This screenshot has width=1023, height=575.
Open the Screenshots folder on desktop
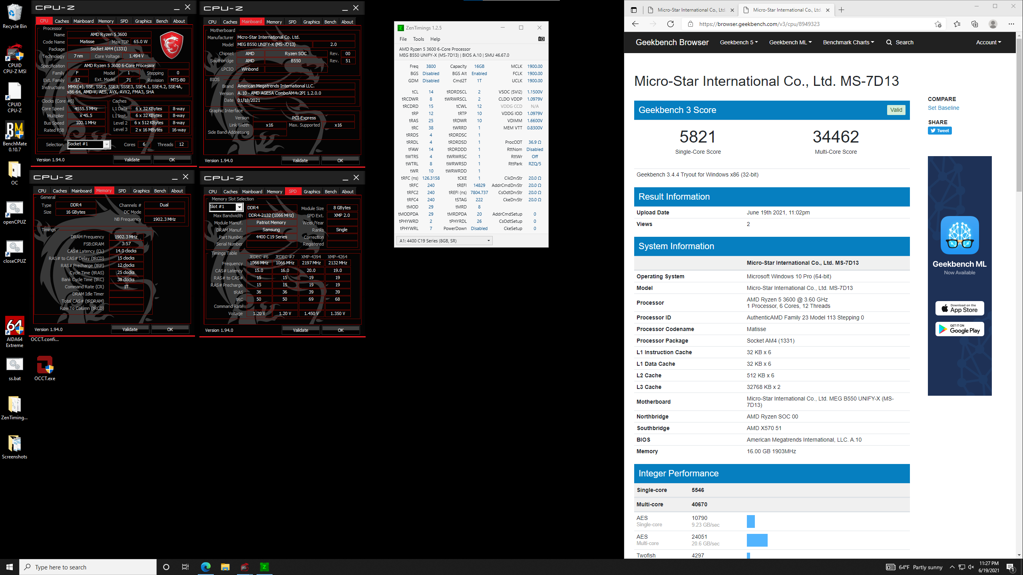point(14,447)
